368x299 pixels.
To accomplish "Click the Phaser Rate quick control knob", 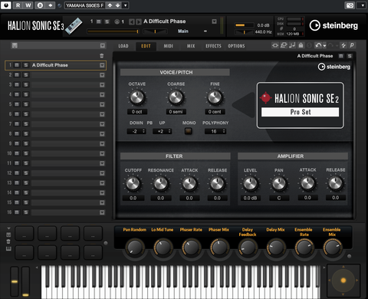I will tap(191, 248).
